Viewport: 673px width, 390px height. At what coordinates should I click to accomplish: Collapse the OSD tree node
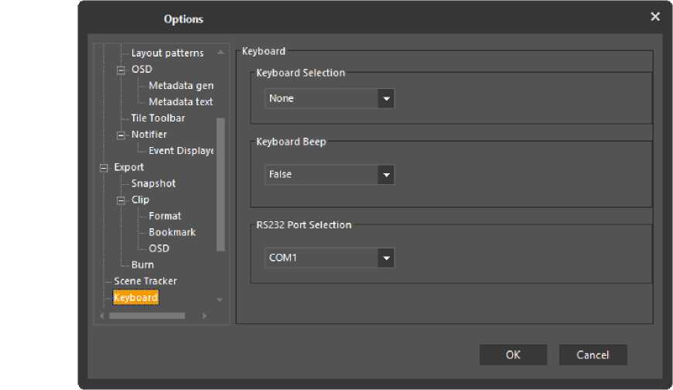pyautogui.click(x=121, y=70)
